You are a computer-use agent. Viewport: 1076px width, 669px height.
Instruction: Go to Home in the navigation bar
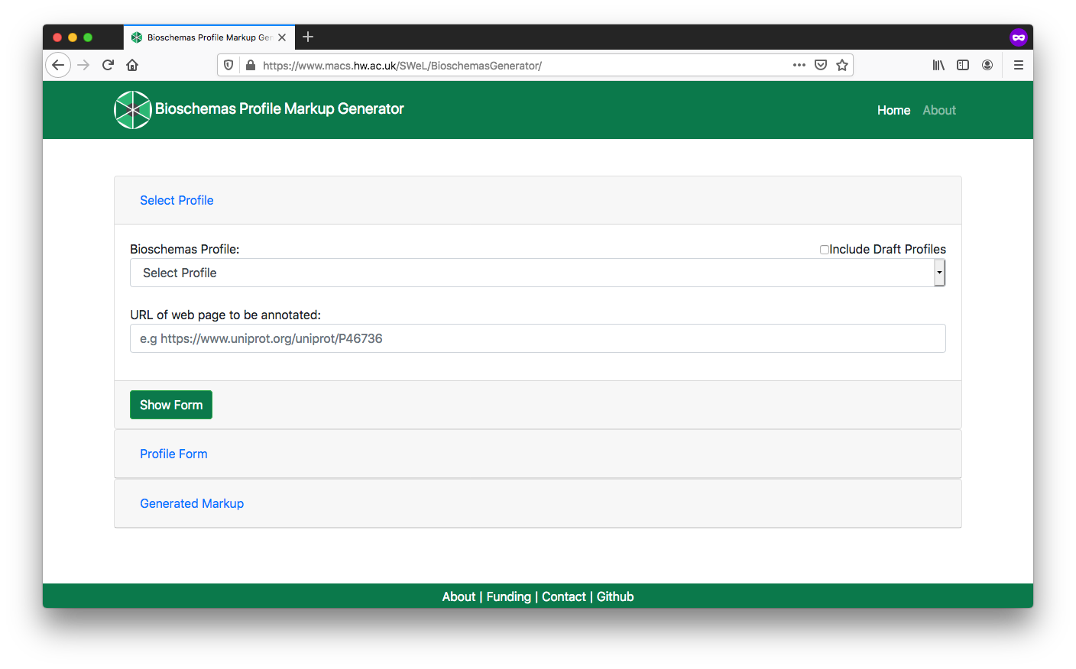tap(893, 110)
